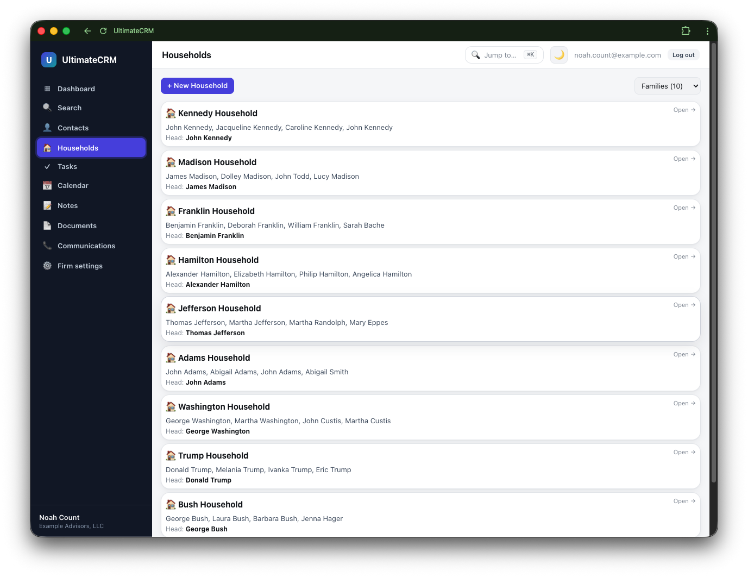Click the Search magnifier icon in sidebar
748x577 pixels.
47,108
